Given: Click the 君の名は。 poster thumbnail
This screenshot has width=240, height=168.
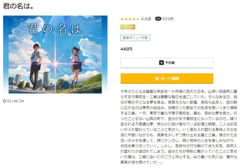Looking at the screenshot, I should [x=55, y=55].
